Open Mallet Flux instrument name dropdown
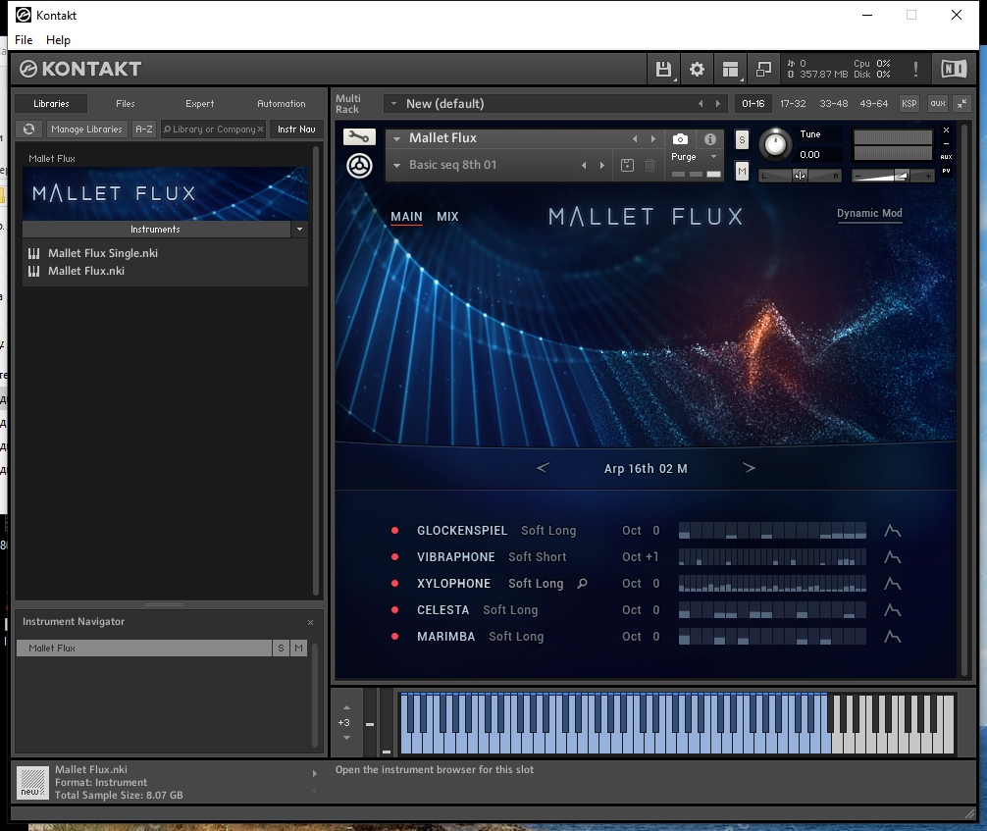 (x=396, y=138)
